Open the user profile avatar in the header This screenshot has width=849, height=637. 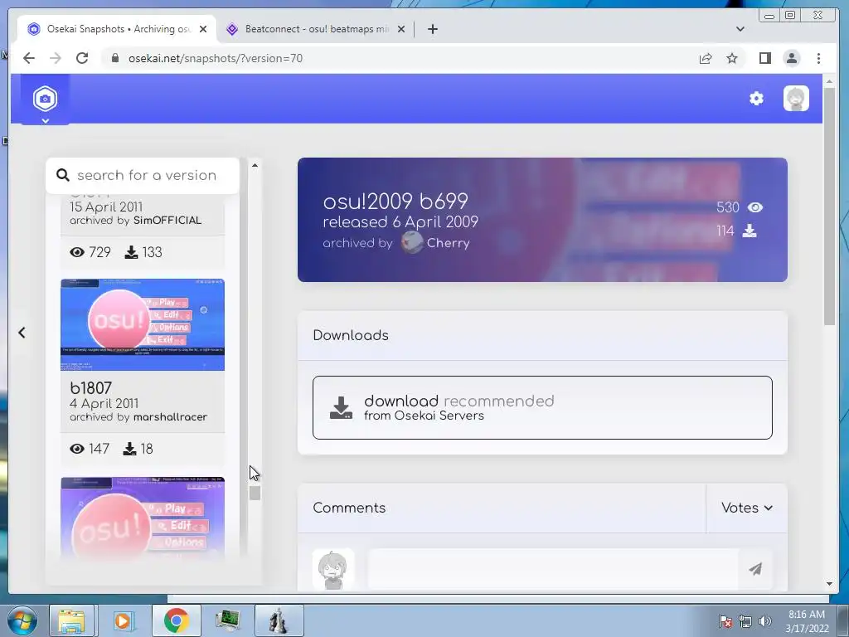coord(796,99)
